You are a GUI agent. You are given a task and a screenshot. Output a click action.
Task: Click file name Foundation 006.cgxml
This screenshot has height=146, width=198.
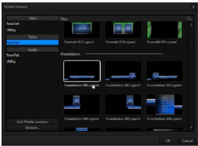pyautogui.click(x=164, y=119)
